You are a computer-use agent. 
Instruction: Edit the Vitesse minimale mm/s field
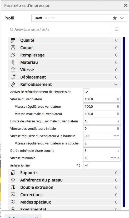point(102,158)
